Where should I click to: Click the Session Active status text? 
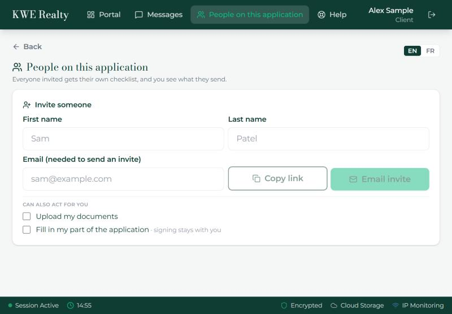pos(37,306)
